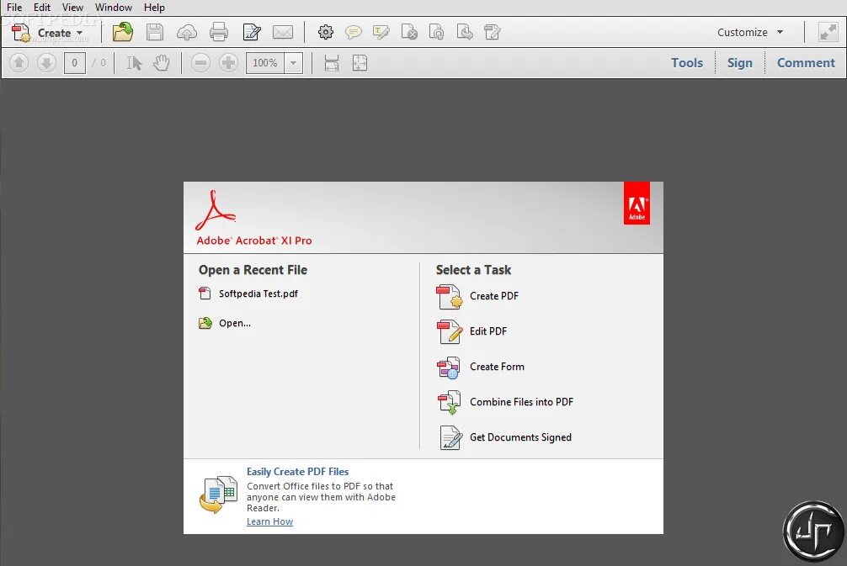The height and width of the screenshot is (566, 847).
Task: Switch to Read Mode expand icon
Action: coord(828,32)
